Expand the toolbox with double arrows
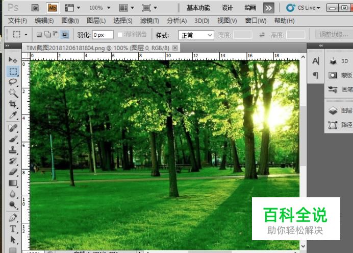The width and height of the screenshot is (353, 253). click(x=8, y=45)
